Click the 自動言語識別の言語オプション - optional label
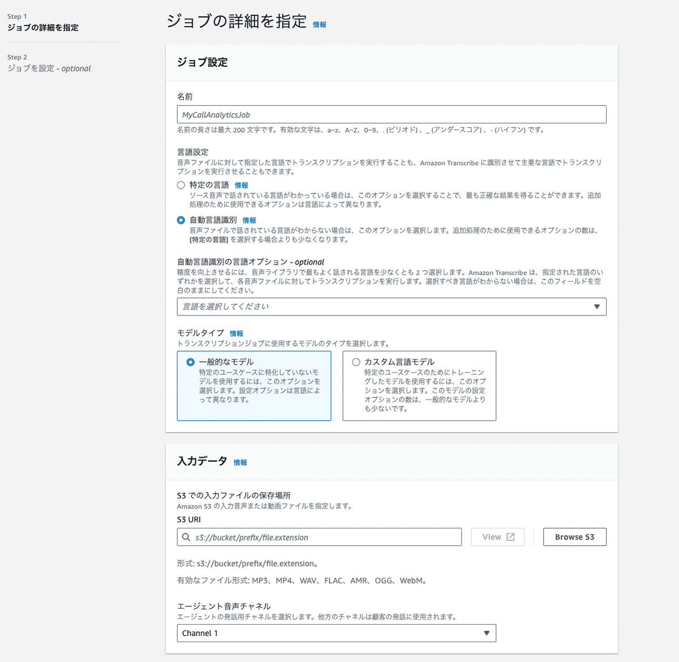This screenshot has height=662, width=679. pyautogui.click(x=251, y=262)
